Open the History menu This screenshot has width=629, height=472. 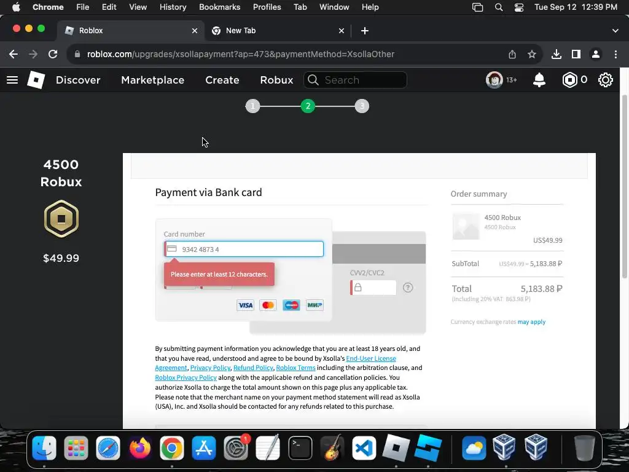[173, 7]
